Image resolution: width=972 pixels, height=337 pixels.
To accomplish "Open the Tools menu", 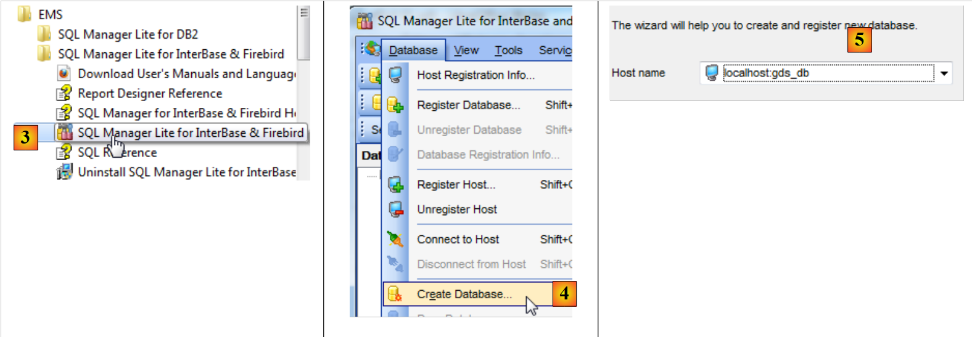I will [x=508, y=51].
